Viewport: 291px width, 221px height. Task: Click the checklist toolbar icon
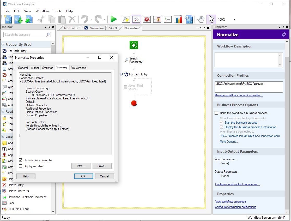pos(167,19)
